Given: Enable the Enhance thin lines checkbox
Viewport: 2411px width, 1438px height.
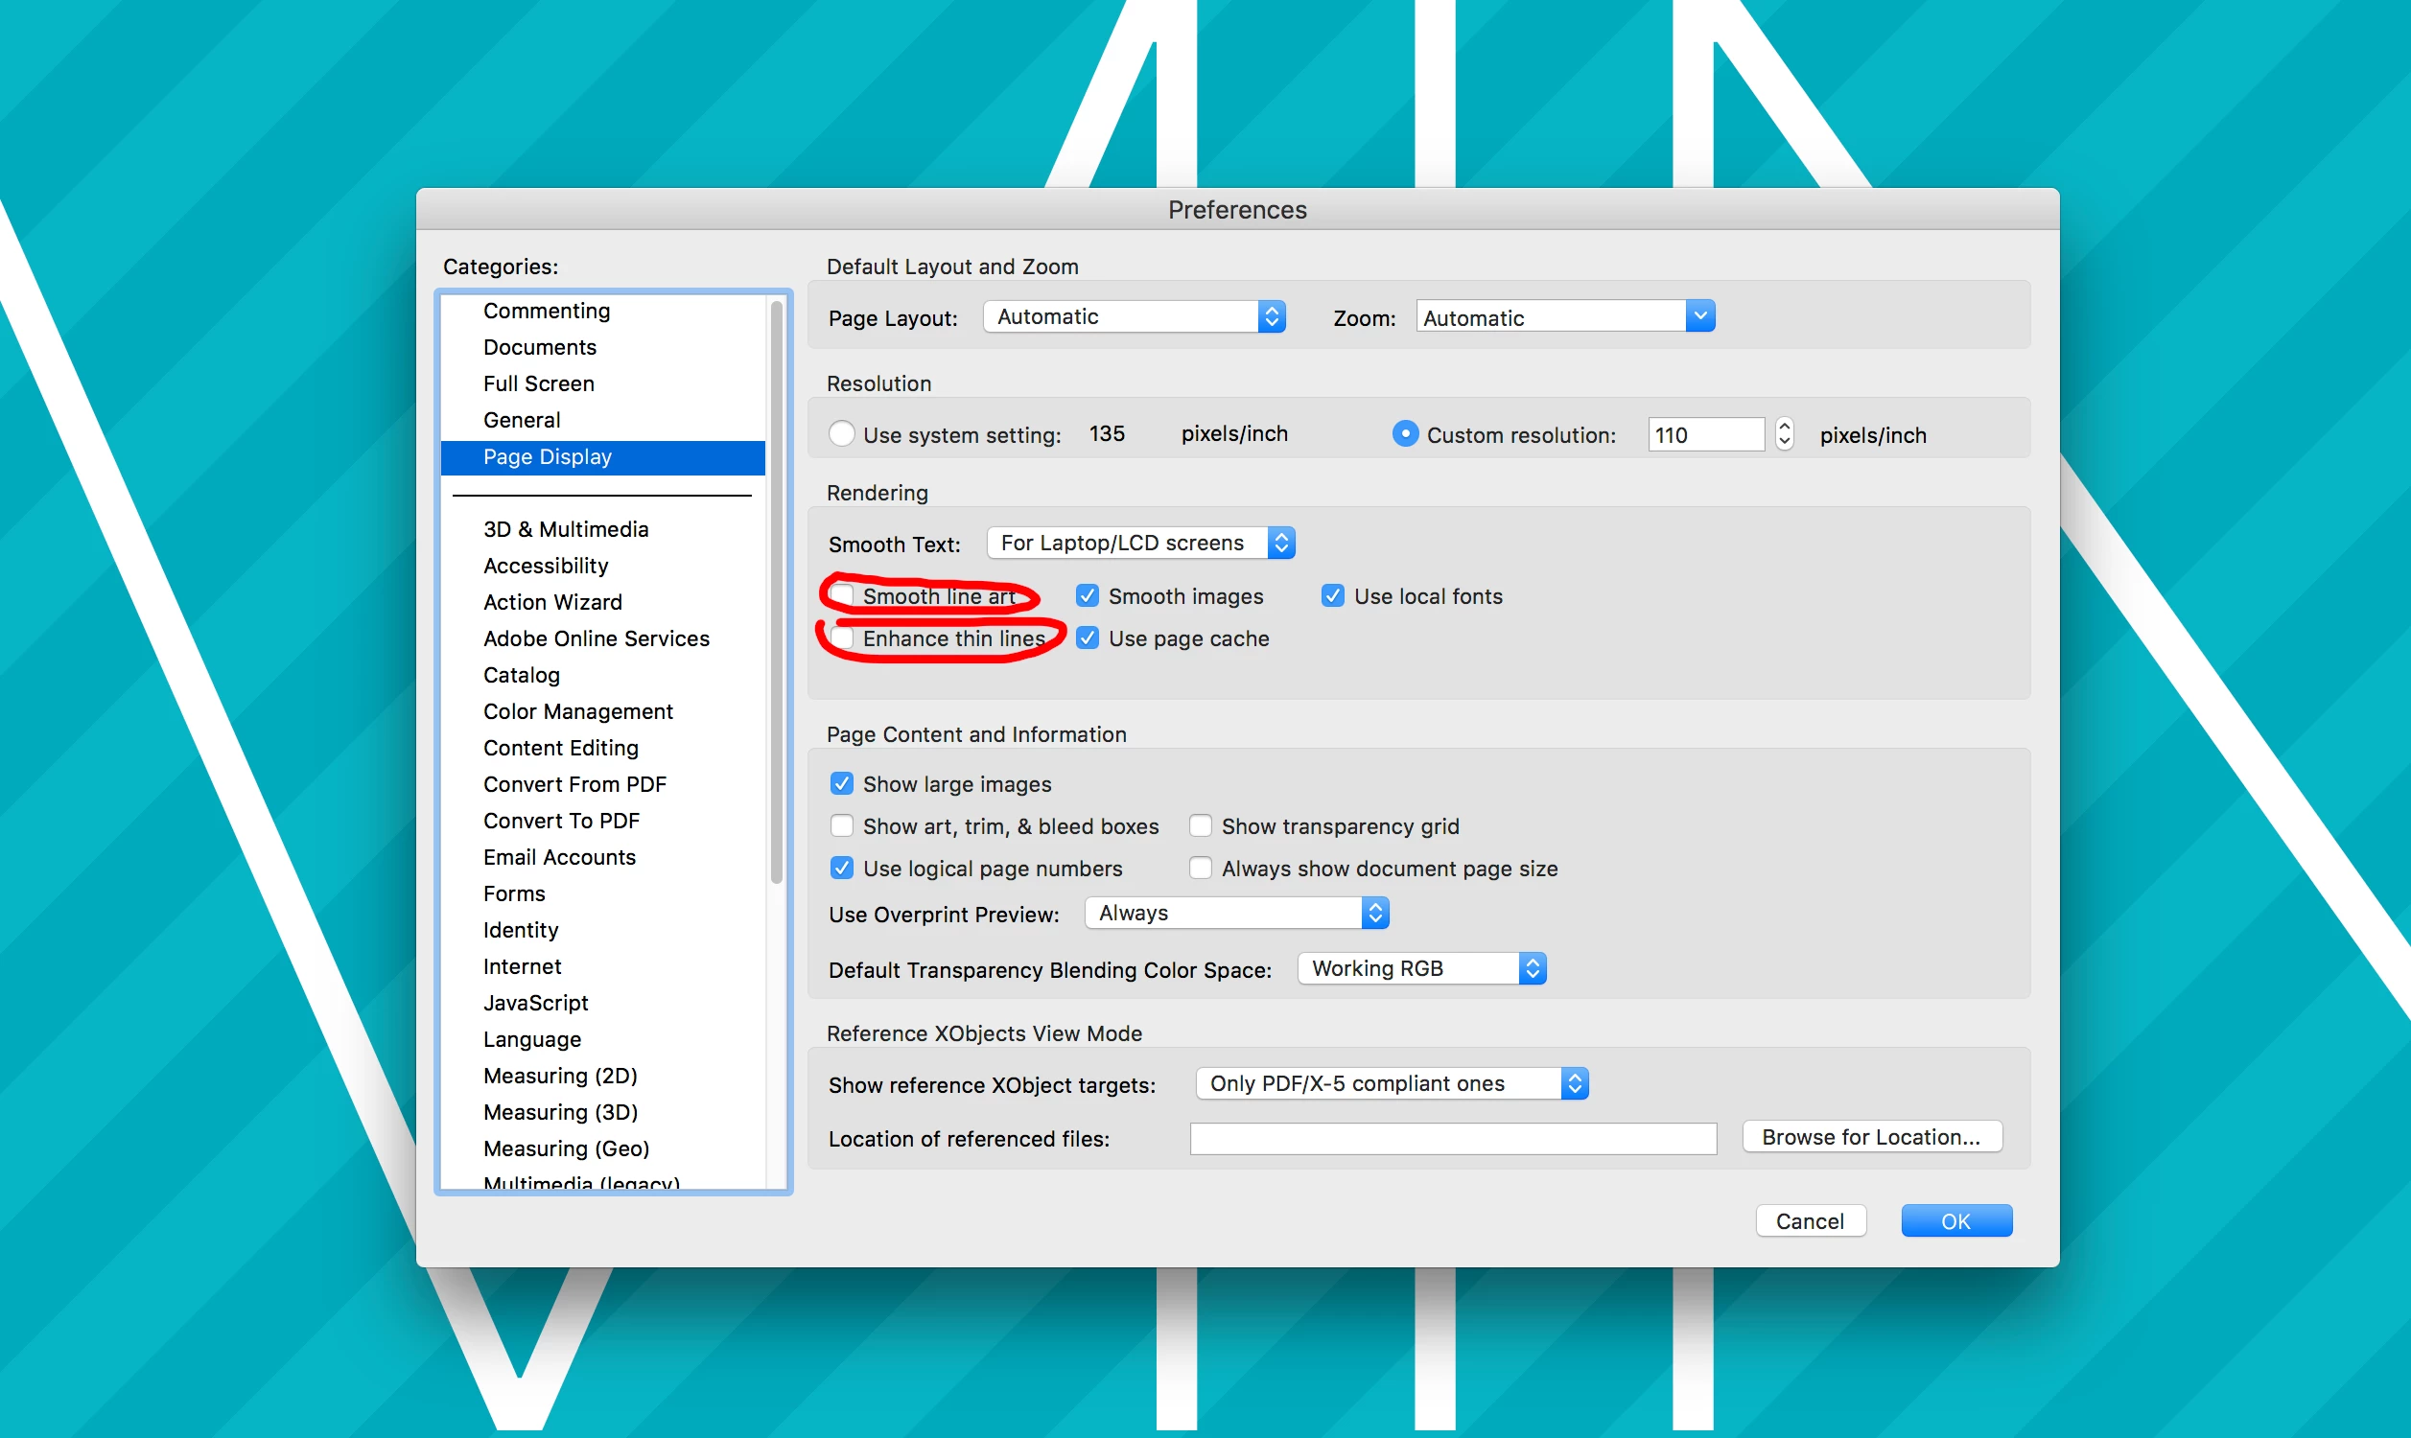Looking at the screenshot, I should pos(842,638).
